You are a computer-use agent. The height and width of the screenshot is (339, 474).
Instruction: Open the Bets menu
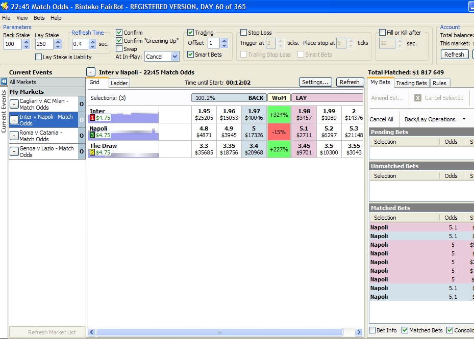coord(39,18)
